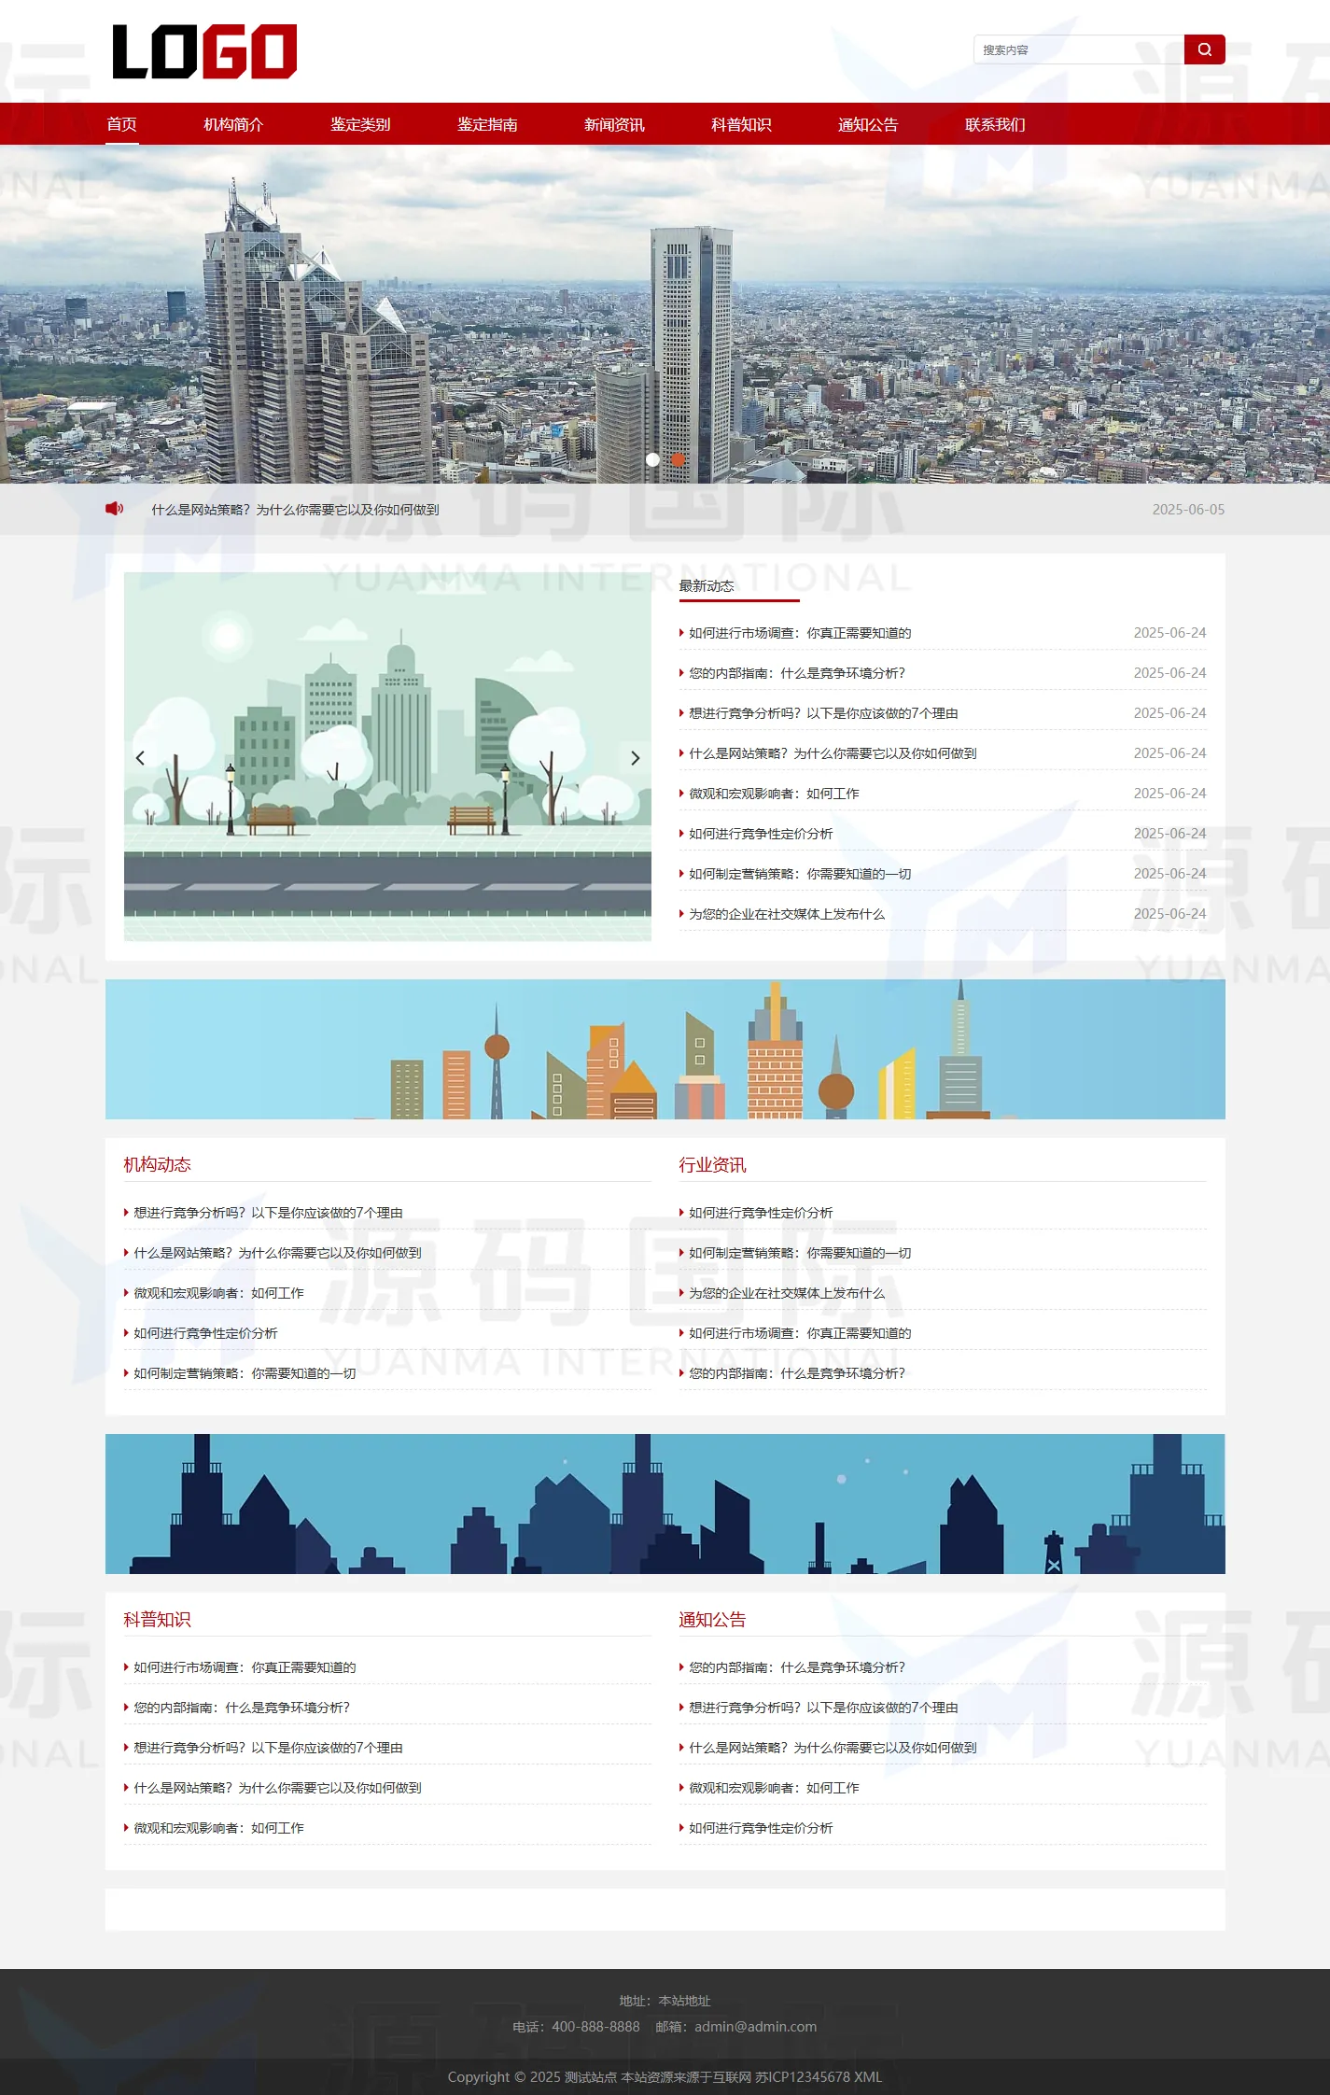
Task: Click the 苏ICP12345678 footer link
Action: tap(803, 2077)
